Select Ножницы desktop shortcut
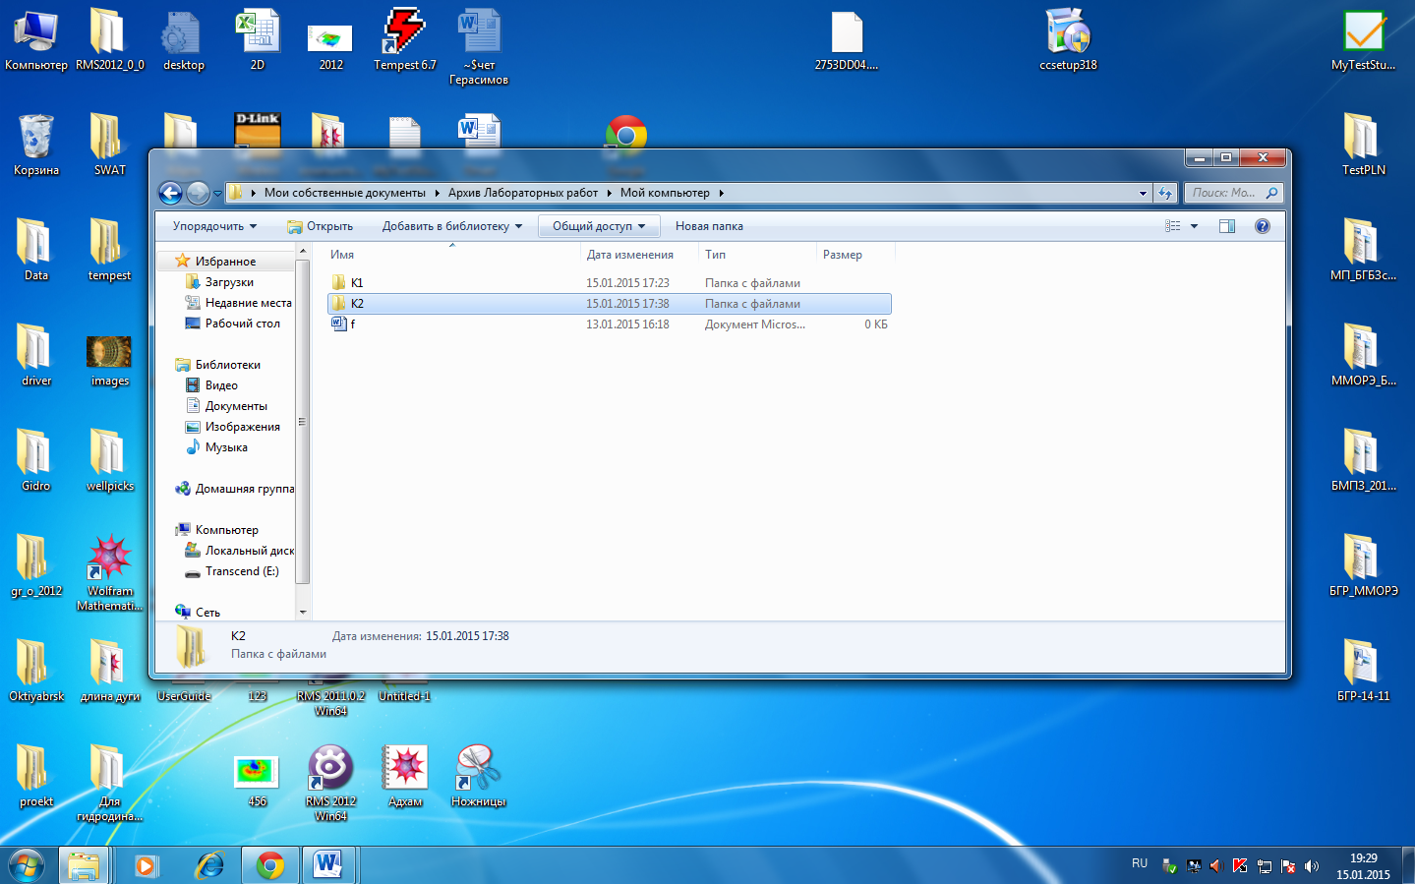Image resolution: width=1415 pixels, height=884 pixels. 478,777
